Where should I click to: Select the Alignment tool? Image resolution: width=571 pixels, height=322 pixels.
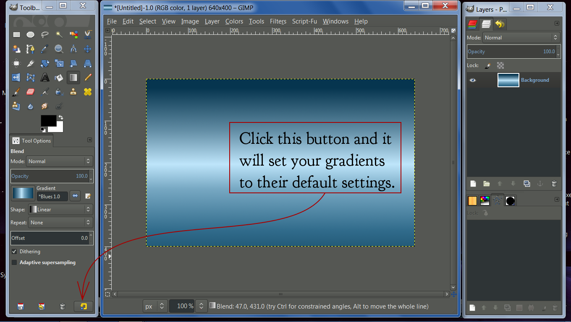pos(16,63)
